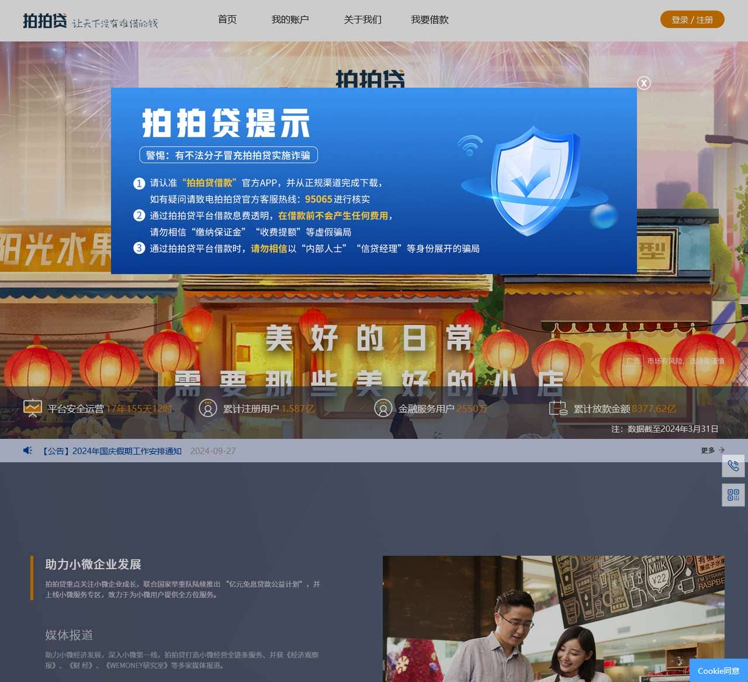The width and height of the screenshot is (748, 682).
Task: Click the 17年155天12时 uptime value
Action: click(139, 408)
